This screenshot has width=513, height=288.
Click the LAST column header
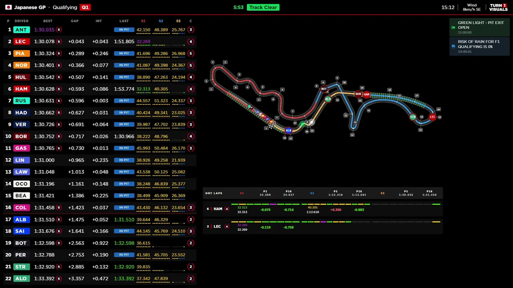pos(124,21)
